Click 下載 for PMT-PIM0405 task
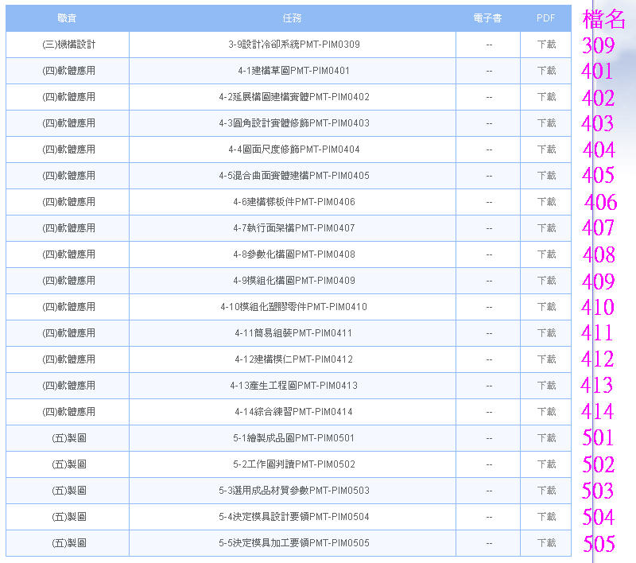This screenshot has width=636, height=563. pos(546,176)
